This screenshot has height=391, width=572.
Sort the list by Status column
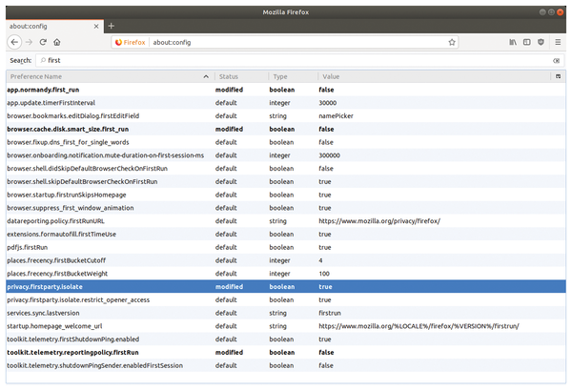[241, 76]
